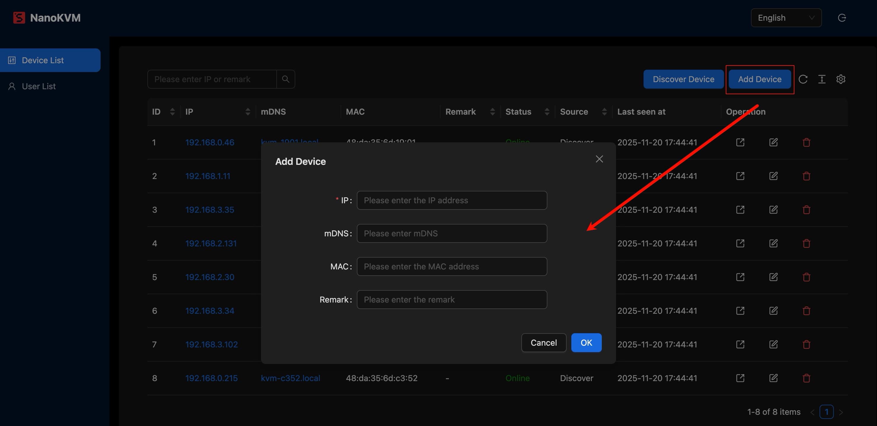The height and width of the screenshot is (426, 877).
Task: Focus the IP address input field
Action: click(452, 200)
